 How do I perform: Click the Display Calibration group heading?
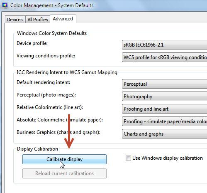click(37, 149)
